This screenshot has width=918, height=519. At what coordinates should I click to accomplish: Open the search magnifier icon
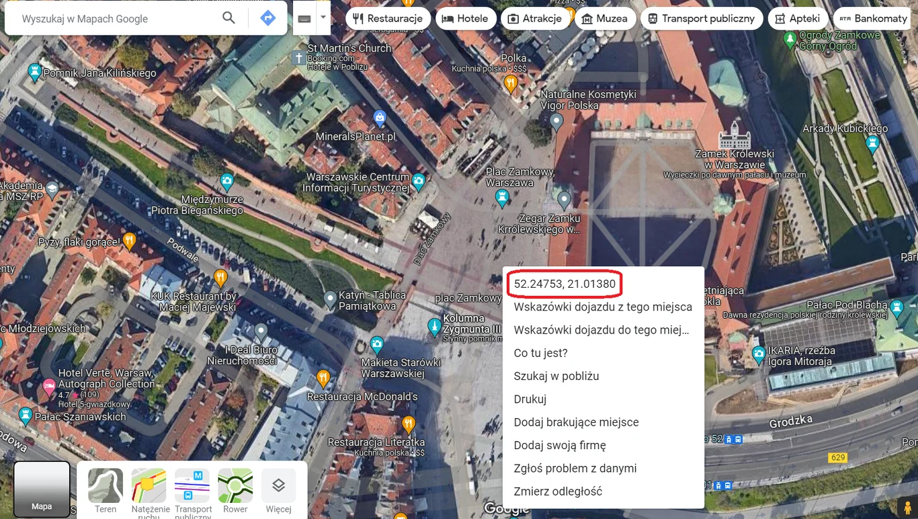pos(228,18)
